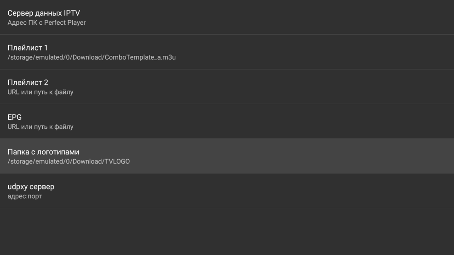This screenshot has width=454, height=255.
Task: Open the Плейлист 2 setting
Action: point(227,87)
